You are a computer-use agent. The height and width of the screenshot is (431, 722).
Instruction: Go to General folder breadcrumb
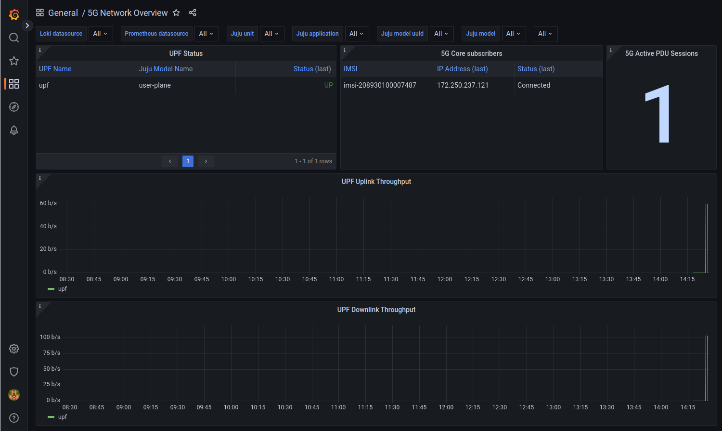63,13
